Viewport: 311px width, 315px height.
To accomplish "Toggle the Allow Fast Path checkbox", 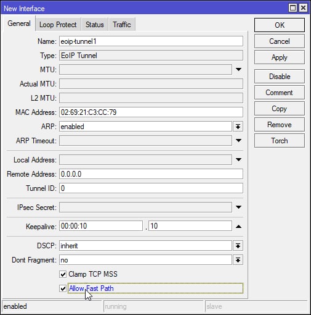I will (x=63, y=288).
